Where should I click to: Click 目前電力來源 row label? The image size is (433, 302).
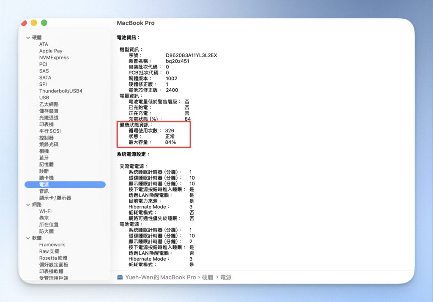coord(145,201)
